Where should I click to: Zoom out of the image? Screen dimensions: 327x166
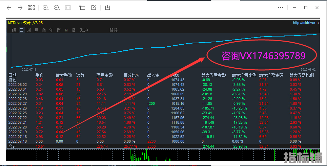click(x=57, y=7)
